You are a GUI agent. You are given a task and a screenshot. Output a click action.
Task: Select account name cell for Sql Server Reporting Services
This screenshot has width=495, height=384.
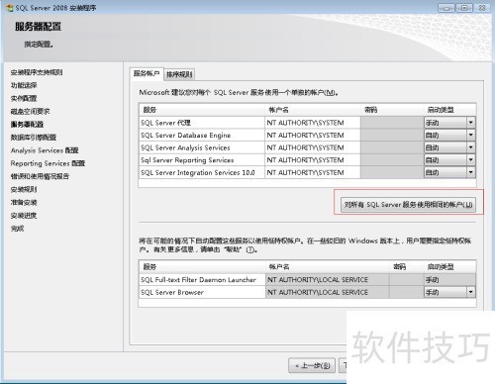[312, 160]
